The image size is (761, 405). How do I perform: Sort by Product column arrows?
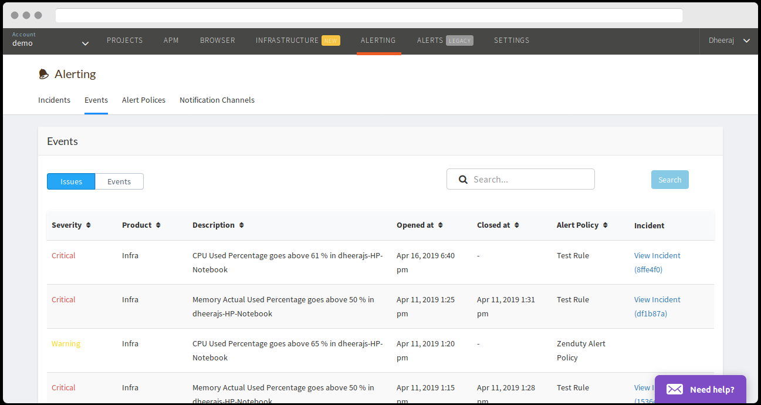coord(158,225)
